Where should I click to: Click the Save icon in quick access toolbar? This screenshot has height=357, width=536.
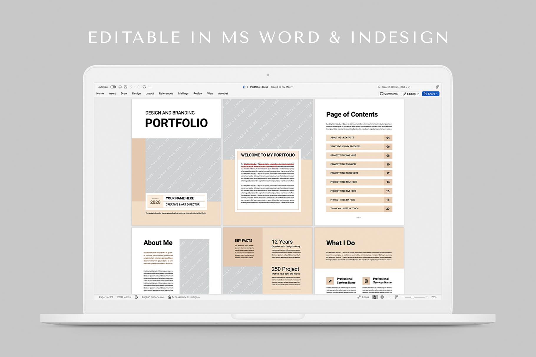coord(125,87)
